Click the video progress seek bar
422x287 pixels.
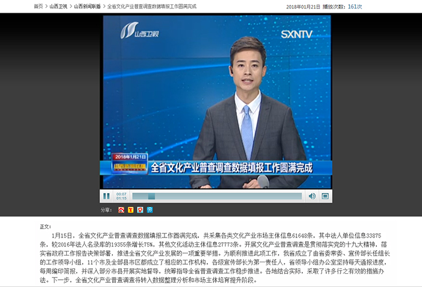(217, 196)
